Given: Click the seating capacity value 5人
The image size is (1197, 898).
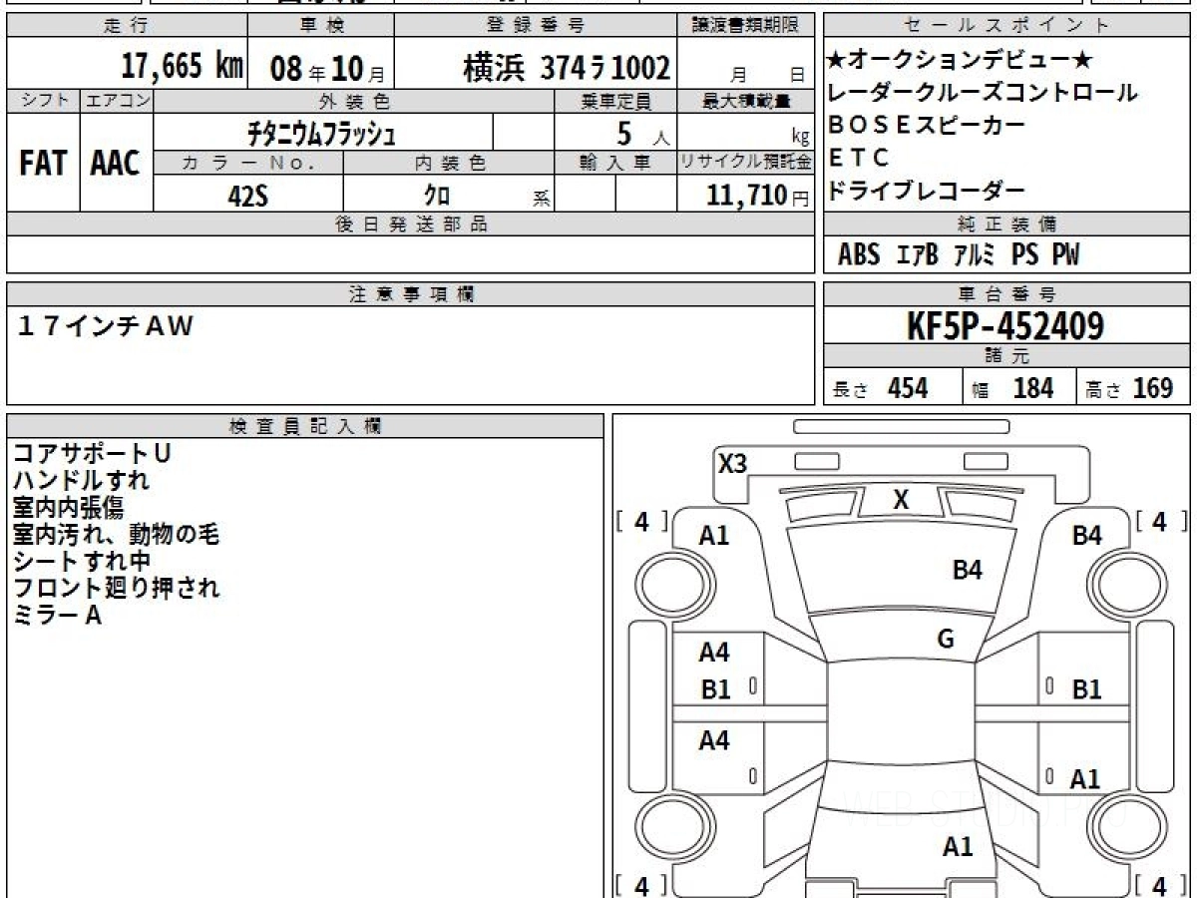Looking at the screenshot, I should [x=642, y=133].
